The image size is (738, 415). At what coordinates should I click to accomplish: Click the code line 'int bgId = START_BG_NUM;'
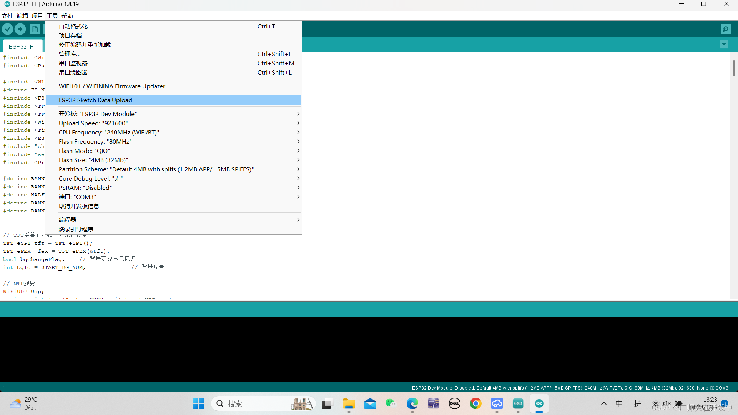44,267
